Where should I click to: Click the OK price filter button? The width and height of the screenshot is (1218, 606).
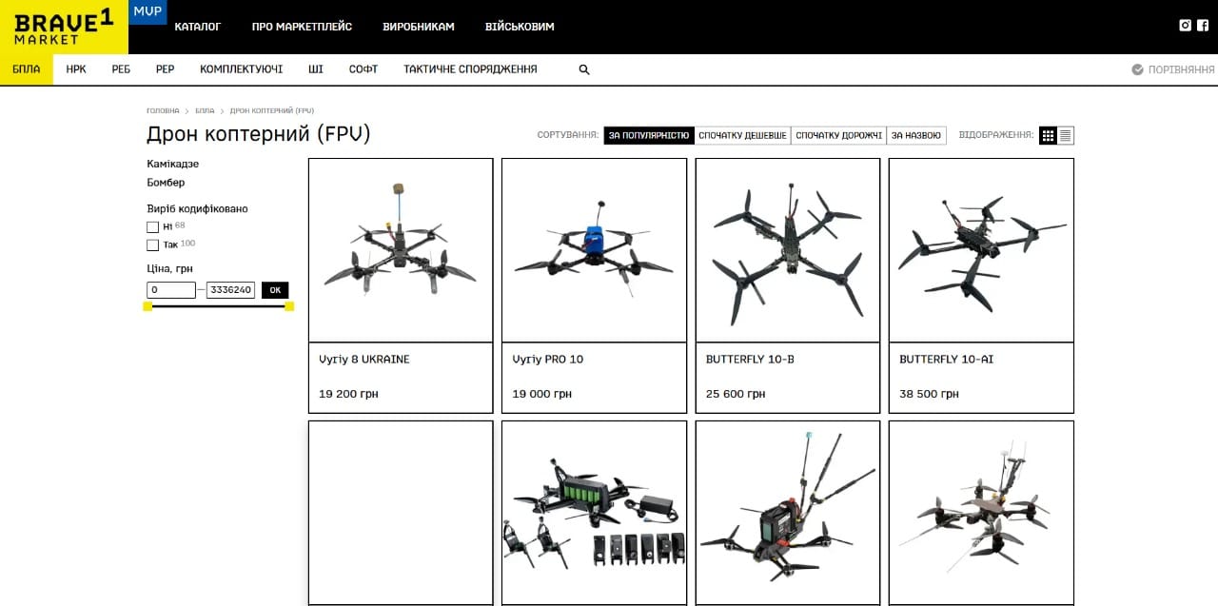point(275,290)
